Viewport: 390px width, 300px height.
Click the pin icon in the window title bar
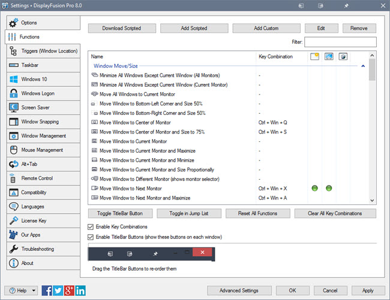(346, 5)
